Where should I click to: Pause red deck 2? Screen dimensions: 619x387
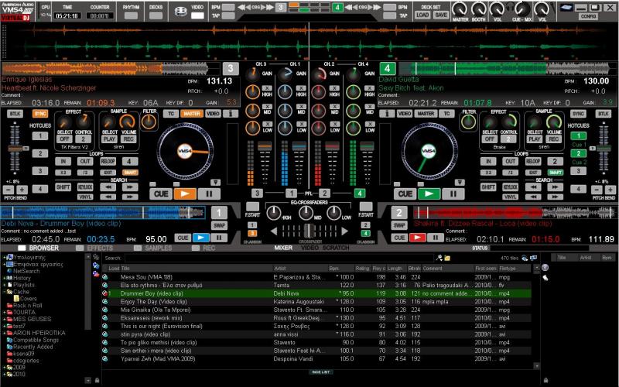tap(435, 238)
